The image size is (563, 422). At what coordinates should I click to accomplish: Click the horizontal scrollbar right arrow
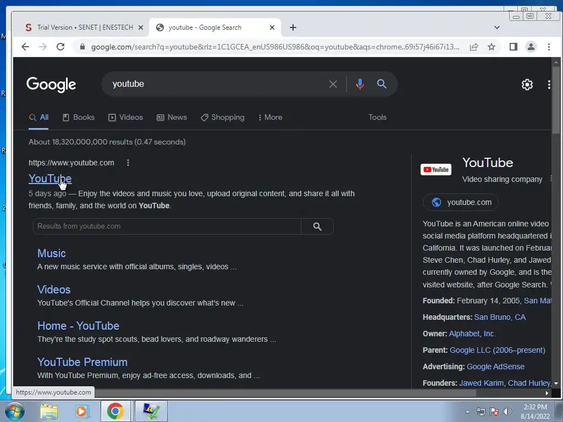547,393
